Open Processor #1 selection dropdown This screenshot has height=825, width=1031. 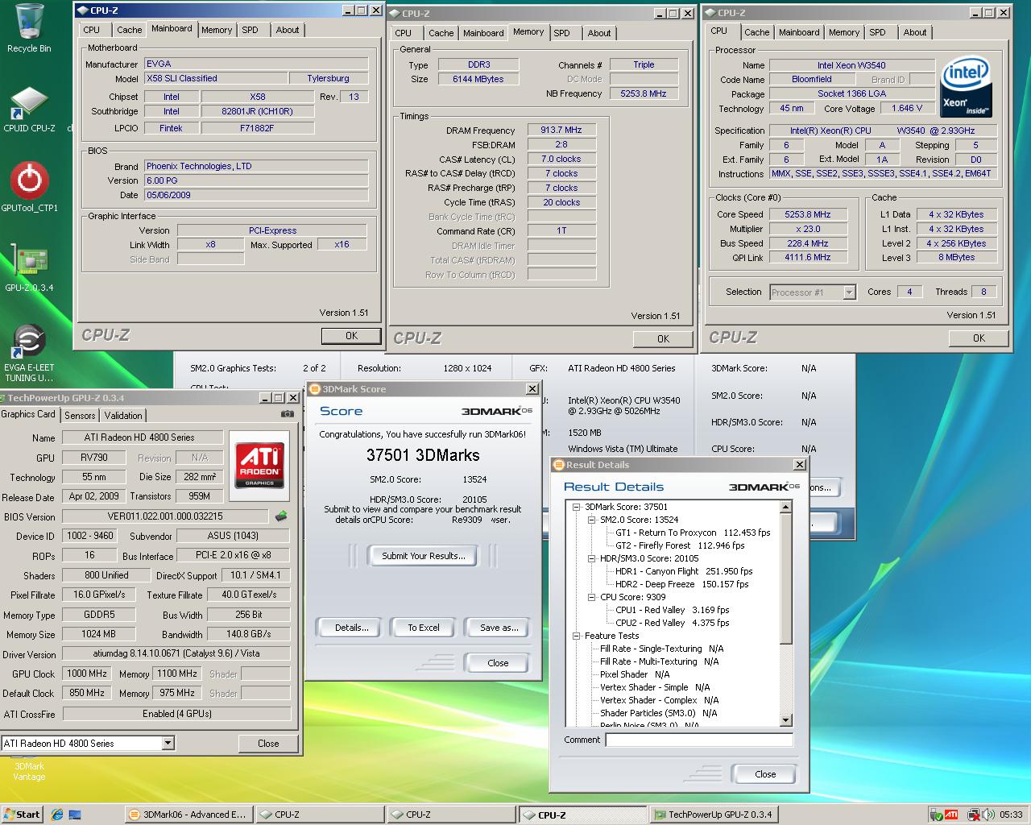[849, 292]
